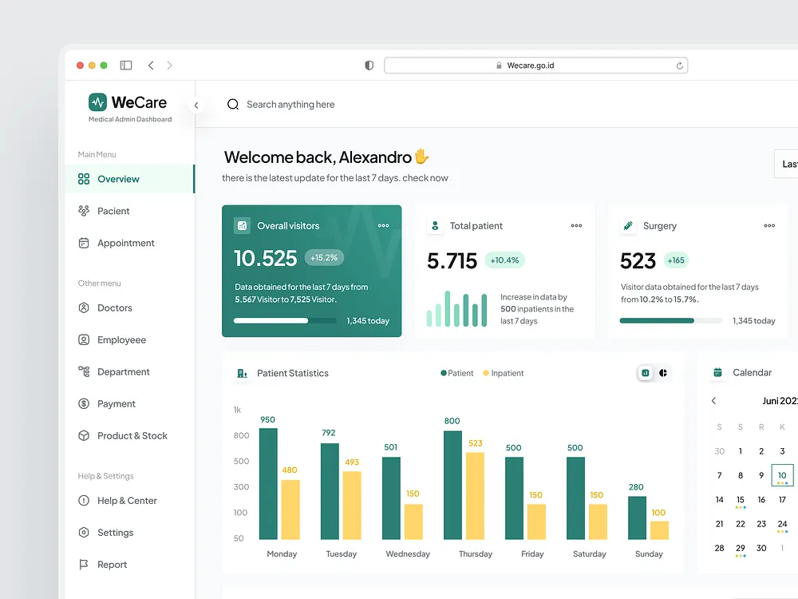Click the Pacient patients icon
798x599 pixels.
pos(84,211)
